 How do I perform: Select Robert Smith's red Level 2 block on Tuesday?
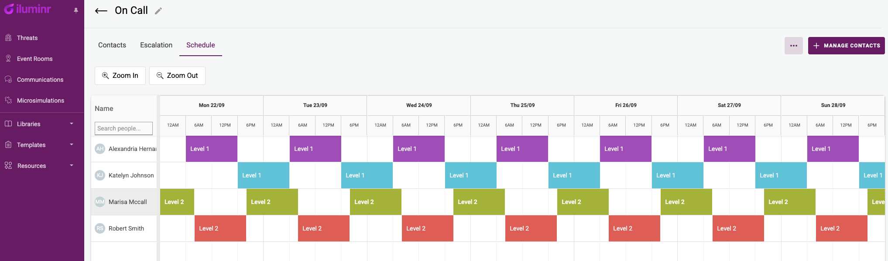click(x=324, y=228)
